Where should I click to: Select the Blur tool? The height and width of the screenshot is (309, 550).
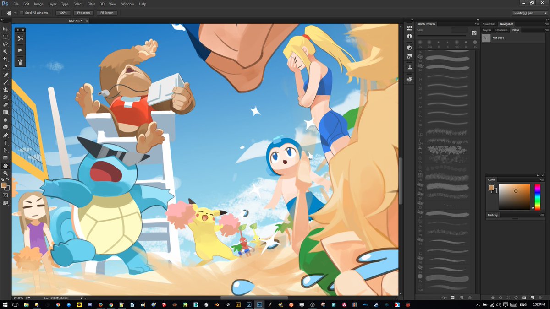click(x=5, y=120)
